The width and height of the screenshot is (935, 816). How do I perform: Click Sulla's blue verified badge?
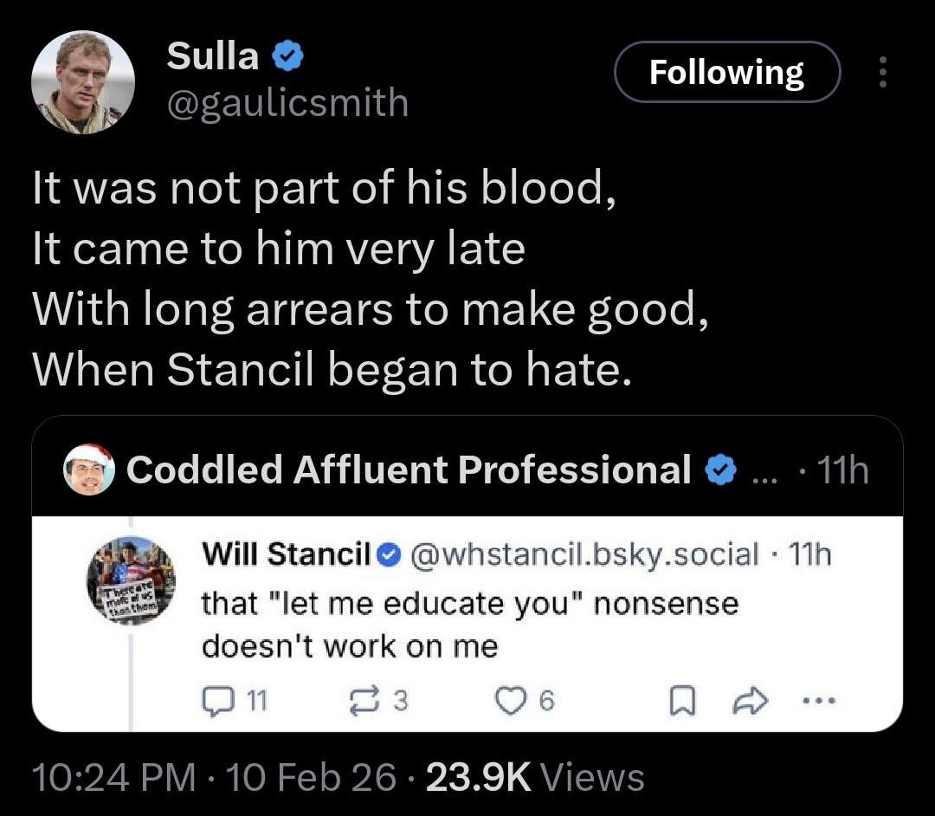[x=287, y=57]
